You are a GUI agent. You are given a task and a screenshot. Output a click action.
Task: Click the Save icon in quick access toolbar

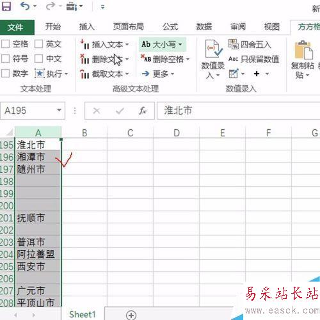pos(6,6)
